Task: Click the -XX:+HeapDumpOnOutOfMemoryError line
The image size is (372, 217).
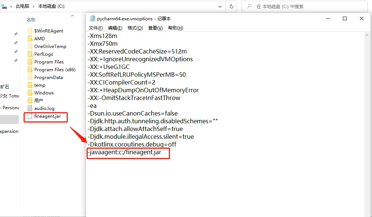Action: [x=143, y=90]
